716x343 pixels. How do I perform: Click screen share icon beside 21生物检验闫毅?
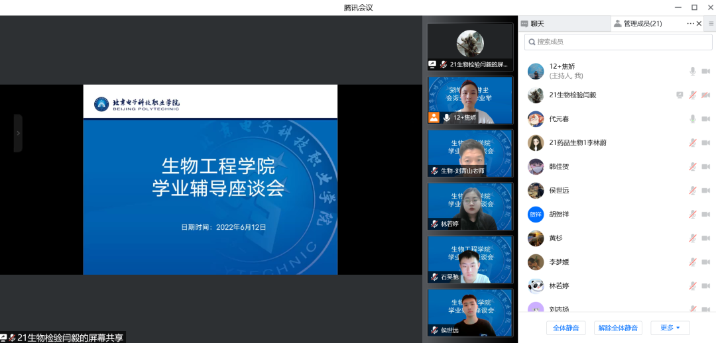[x=680, y=95]
